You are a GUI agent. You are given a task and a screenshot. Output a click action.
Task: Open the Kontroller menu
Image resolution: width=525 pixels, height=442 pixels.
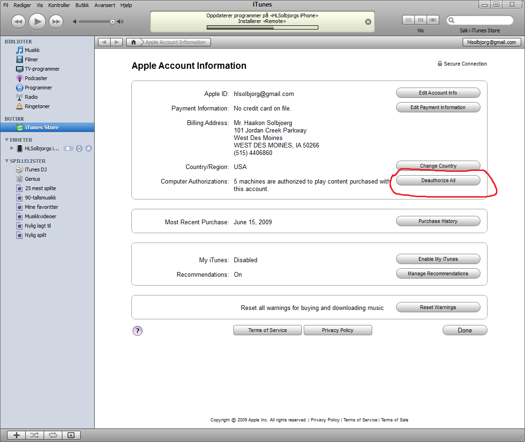59,5
